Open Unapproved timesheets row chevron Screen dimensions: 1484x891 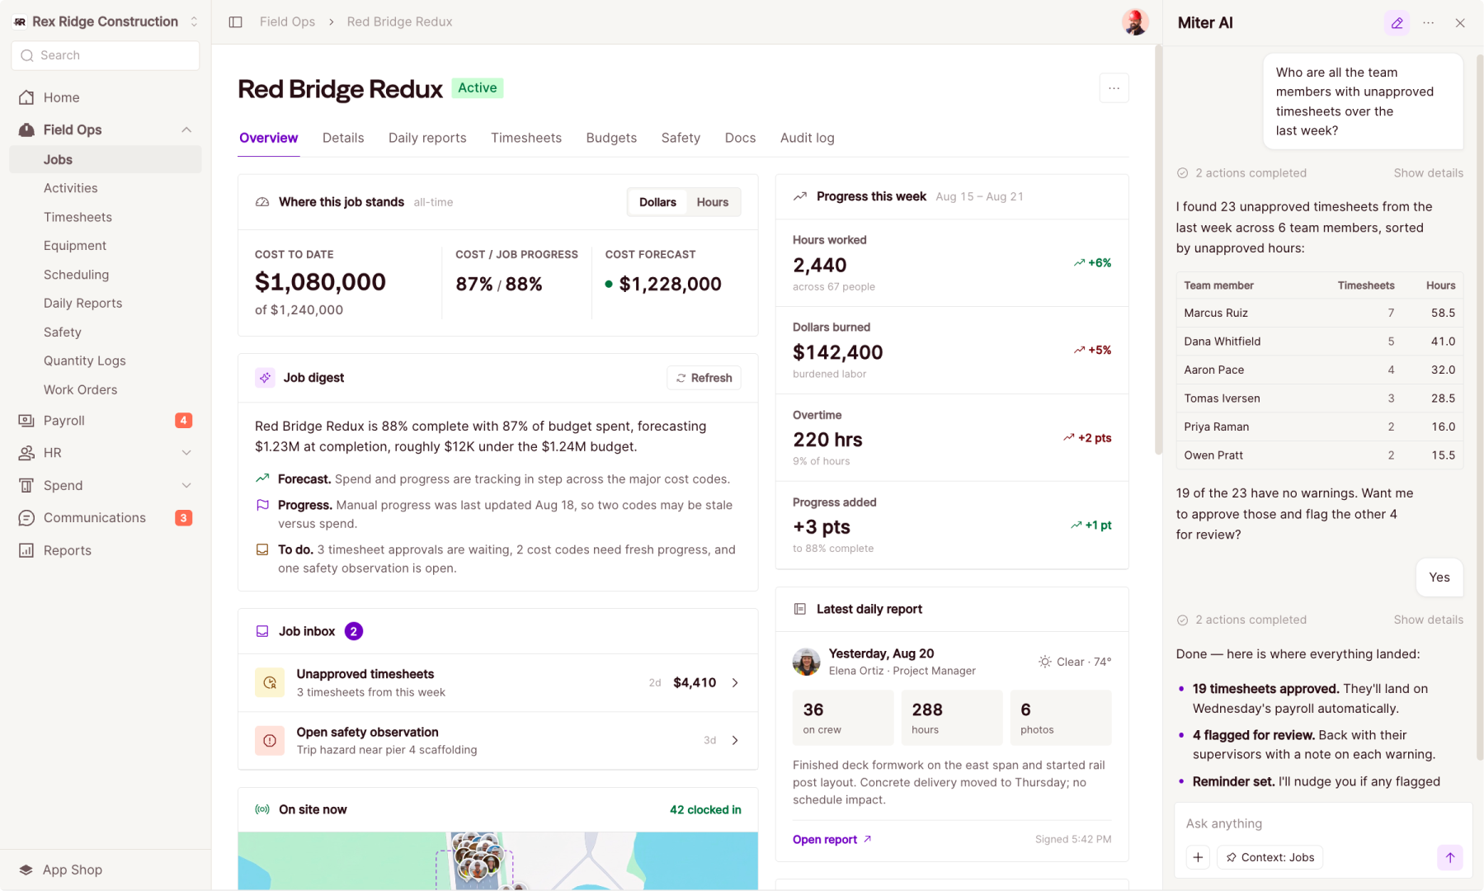(735, 682)
